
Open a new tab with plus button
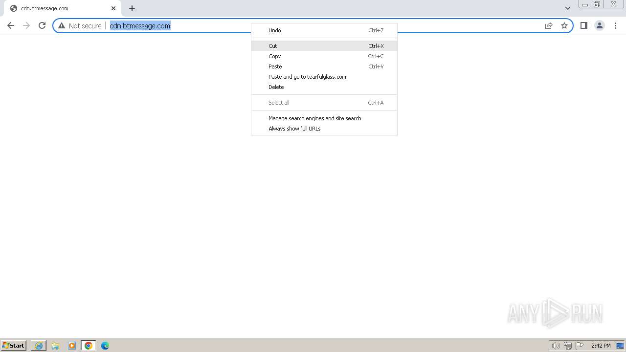tap(132, 8)
